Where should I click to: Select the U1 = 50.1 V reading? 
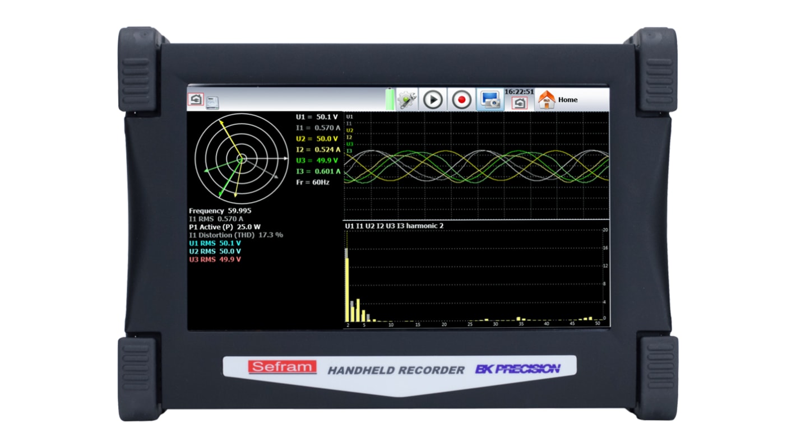(317, 117)
